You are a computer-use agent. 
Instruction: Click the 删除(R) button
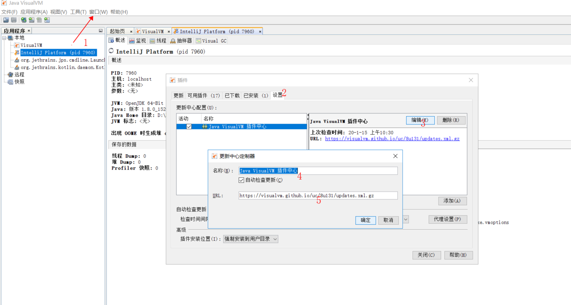coord(451,120)
